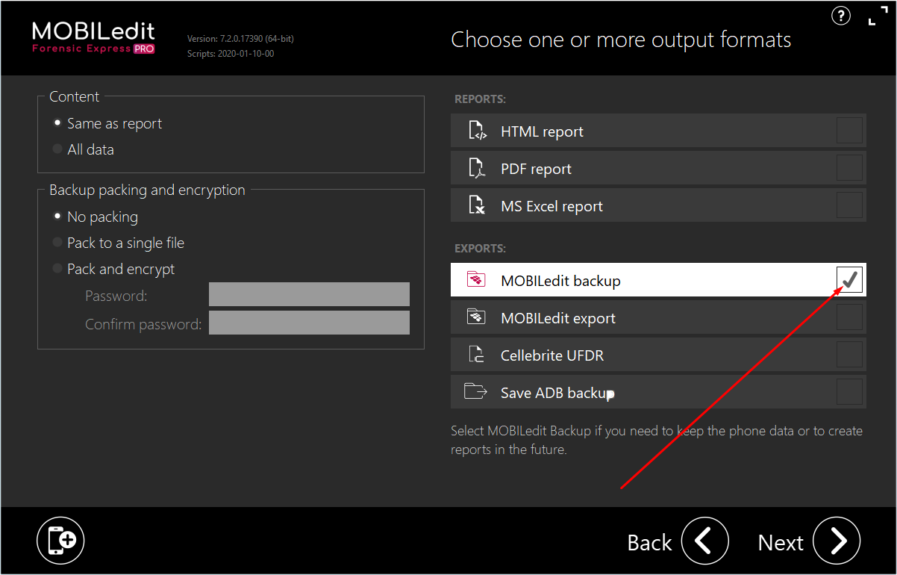897x575 pixels.
Task: Click the PDF report file icon
Action: click(x=478, y=169)
